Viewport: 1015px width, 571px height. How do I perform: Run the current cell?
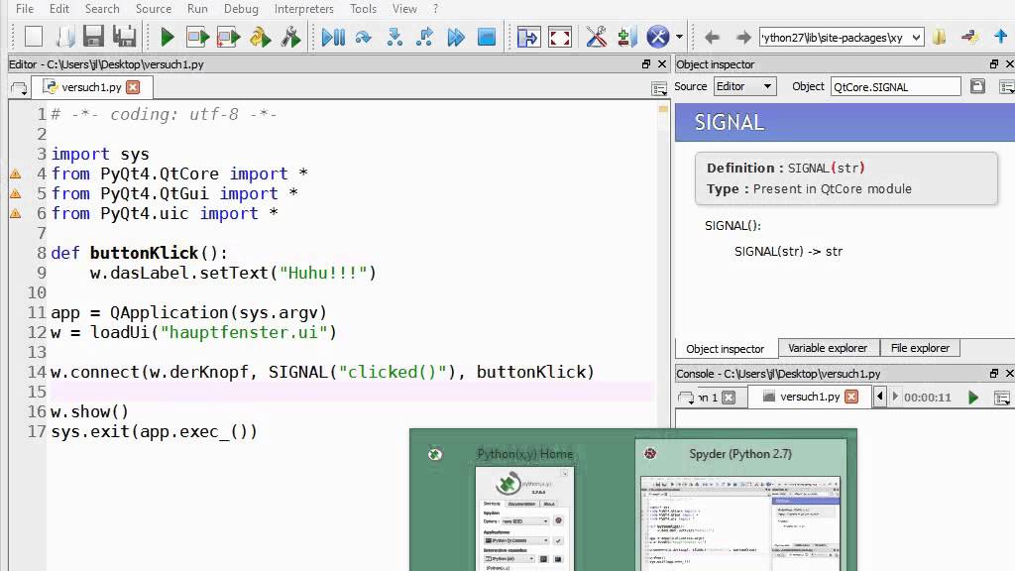(197, 37)
